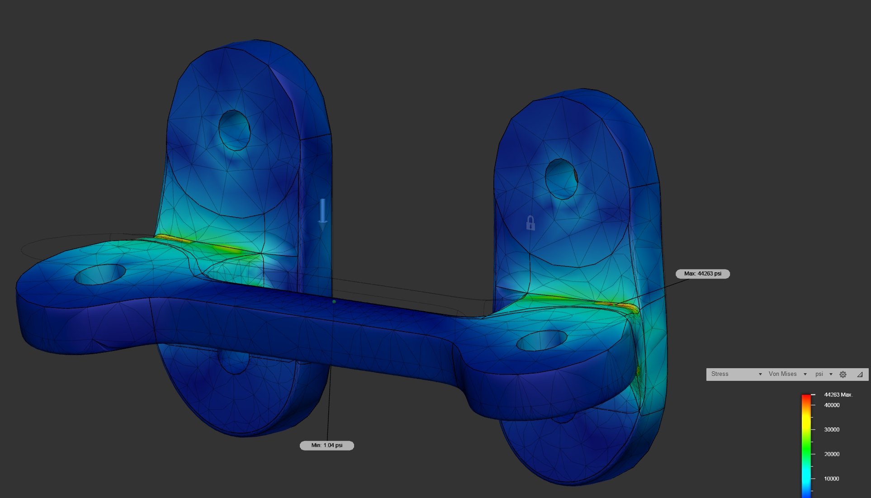871x498 pixels.
Task: Select the hole in the right arm end
Action: [x=541, y=340]
